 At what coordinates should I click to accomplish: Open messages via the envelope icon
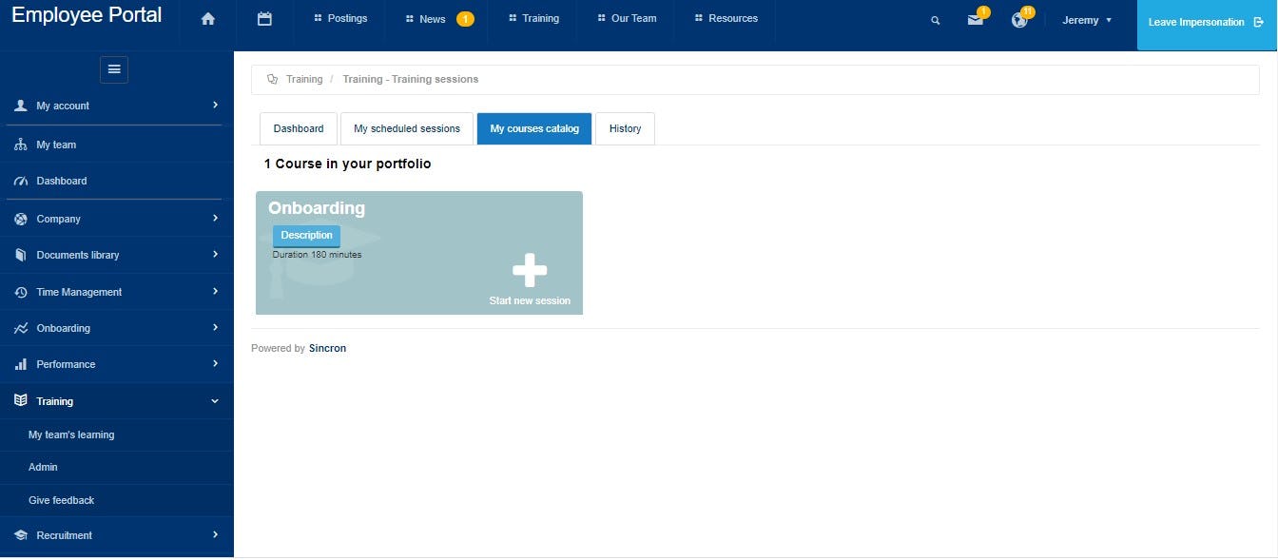pyautogui.click(x=976, y=19)
